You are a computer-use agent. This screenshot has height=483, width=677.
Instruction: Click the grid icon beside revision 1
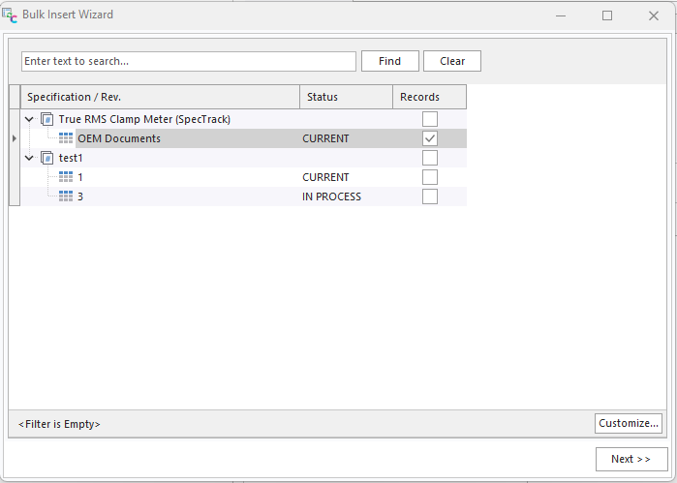(x=66, y=177)
